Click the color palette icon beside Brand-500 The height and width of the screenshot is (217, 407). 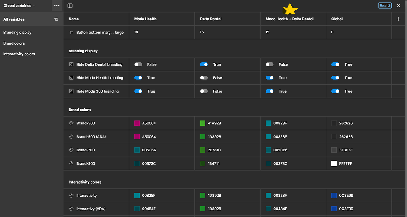(72, 123)
